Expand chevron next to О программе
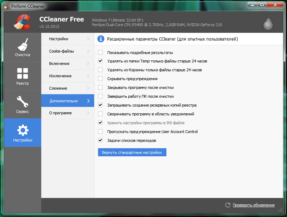287x217 pixels. click(88, 113)
